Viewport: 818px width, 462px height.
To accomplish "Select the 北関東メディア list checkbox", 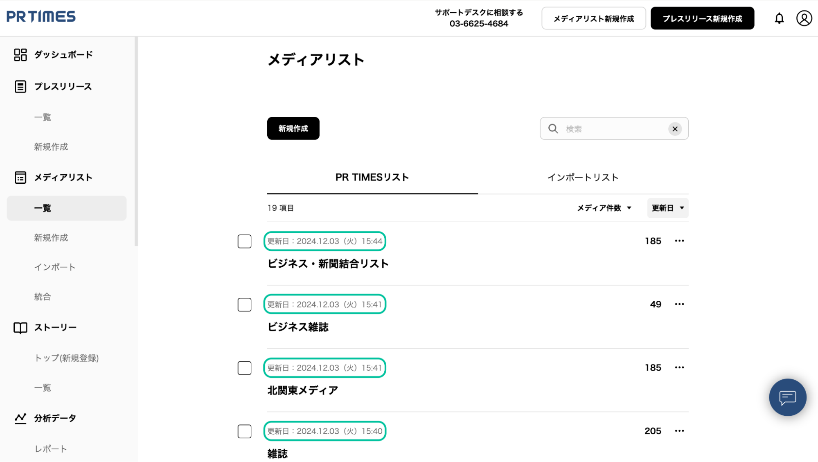I will 244,368.
